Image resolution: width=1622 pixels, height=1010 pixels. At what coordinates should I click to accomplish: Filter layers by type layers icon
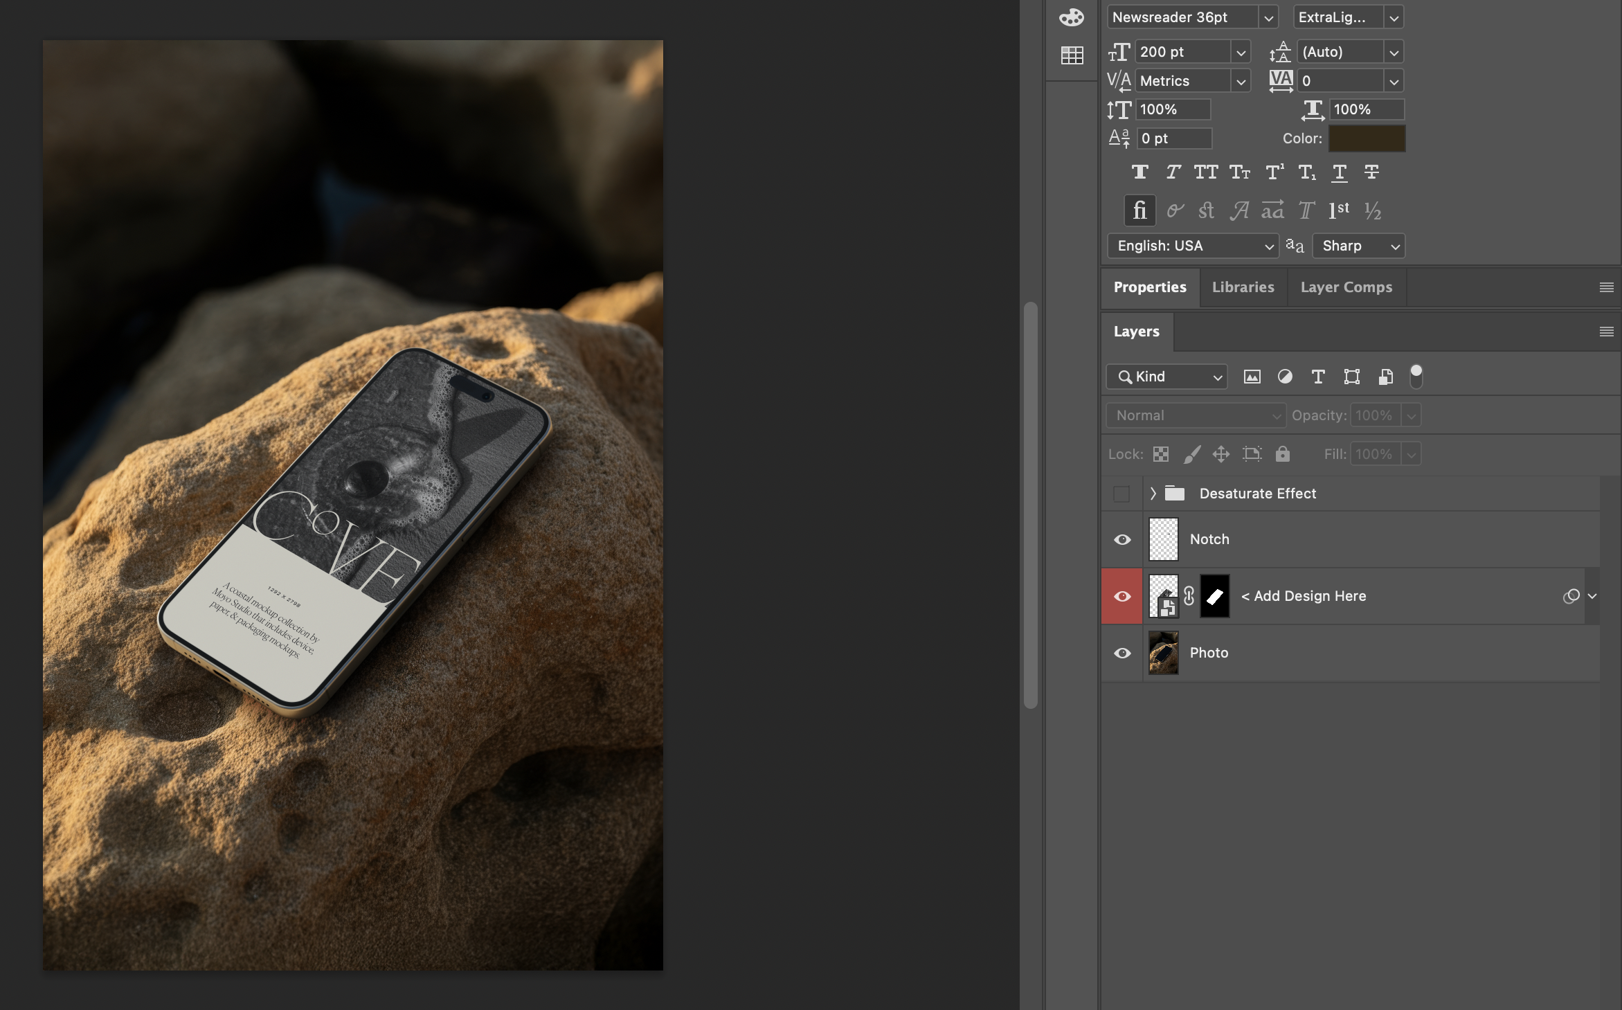click(1318, 377)
